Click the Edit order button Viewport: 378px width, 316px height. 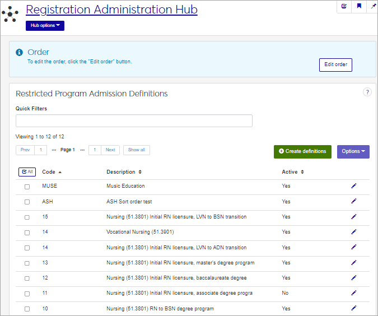335,64
